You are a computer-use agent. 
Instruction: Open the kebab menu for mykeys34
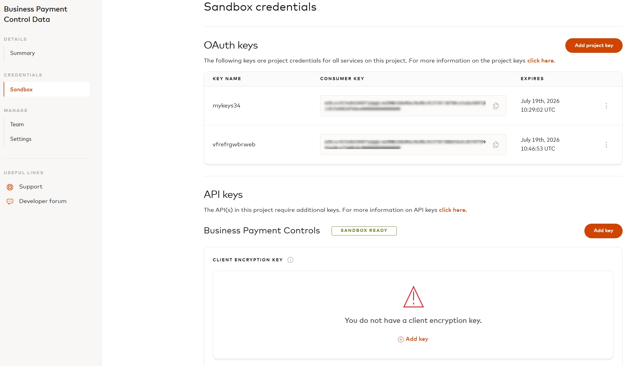606,106
